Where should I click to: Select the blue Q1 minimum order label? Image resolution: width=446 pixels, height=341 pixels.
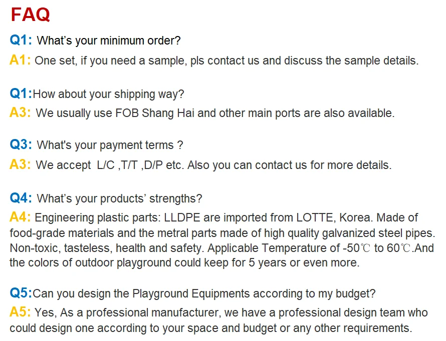click(x=21, y=39)
